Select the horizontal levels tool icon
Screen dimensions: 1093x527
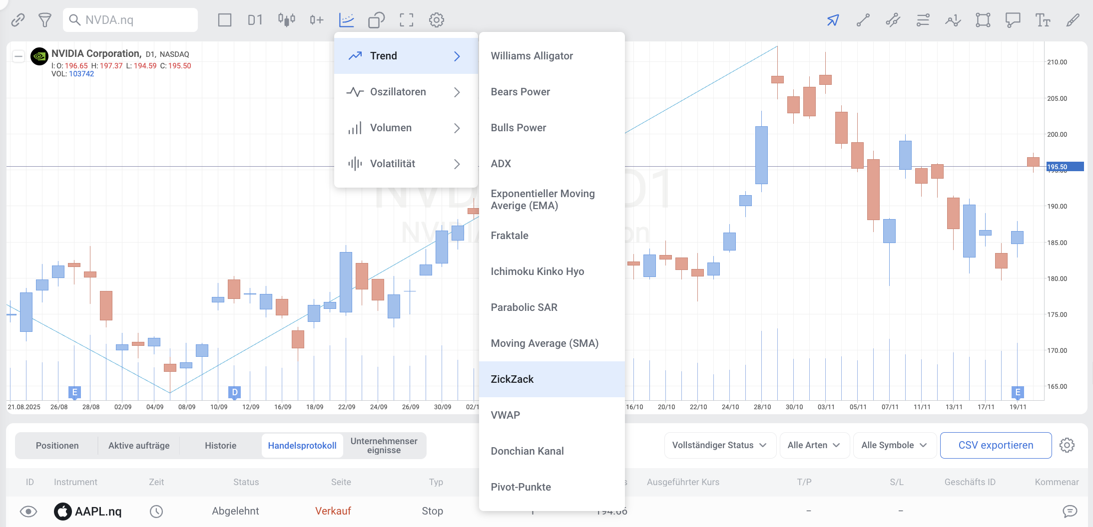923,20
